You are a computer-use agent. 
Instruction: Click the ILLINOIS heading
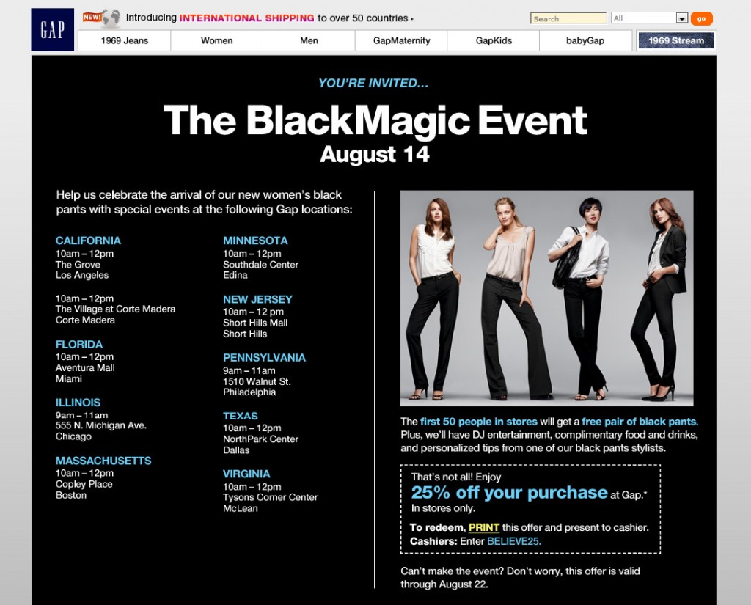pos(78,403)
